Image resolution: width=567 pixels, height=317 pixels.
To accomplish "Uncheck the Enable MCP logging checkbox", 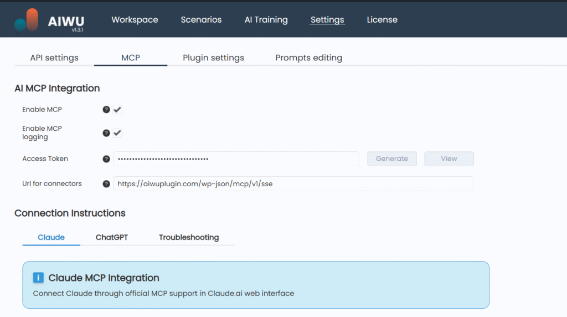I will 117,133.
